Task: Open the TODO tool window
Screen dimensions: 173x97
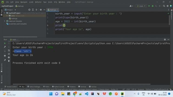Action: tap(46, 87)
